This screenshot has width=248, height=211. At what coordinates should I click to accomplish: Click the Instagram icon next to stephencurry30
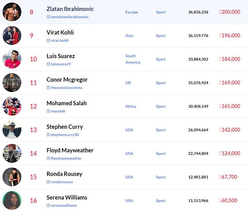(x=48, y=135)
